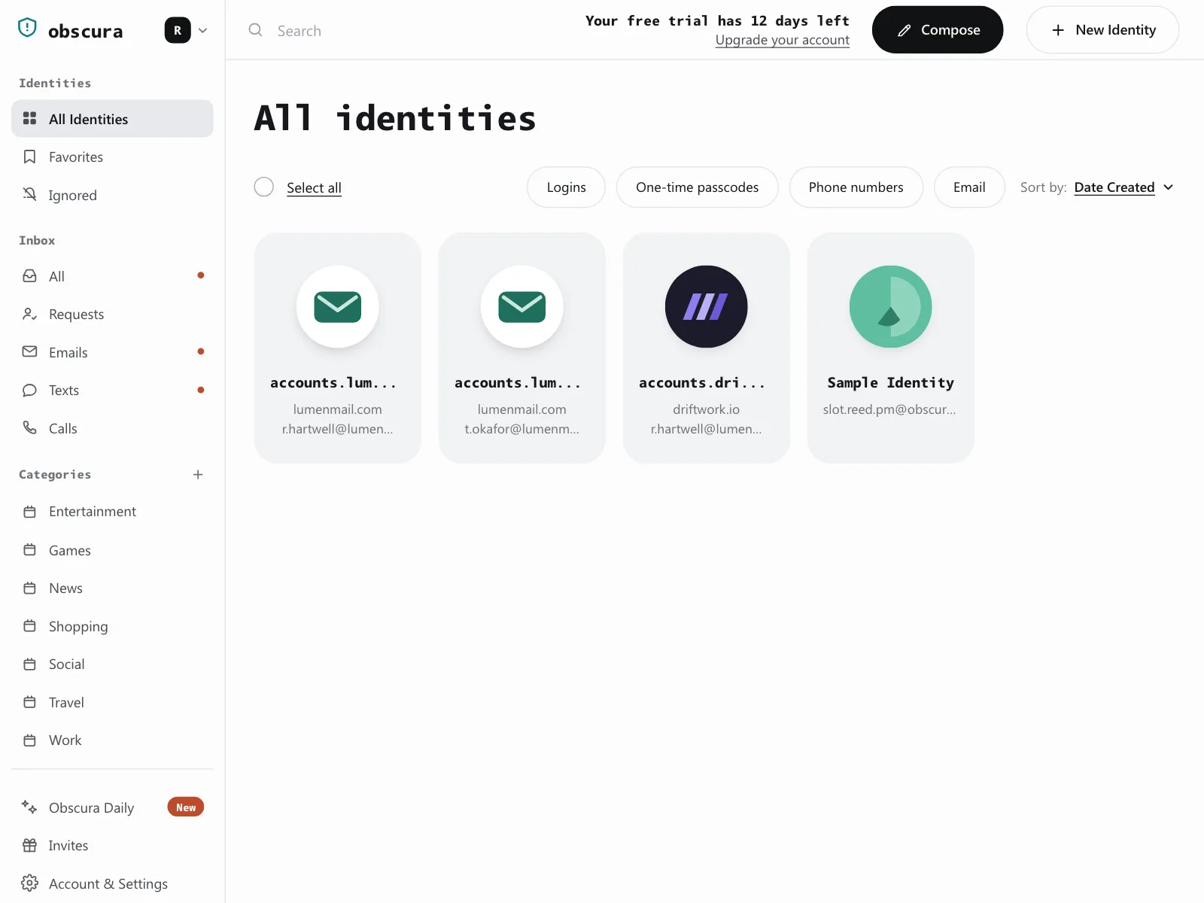Open the Invites page

(x=112, y=845)
